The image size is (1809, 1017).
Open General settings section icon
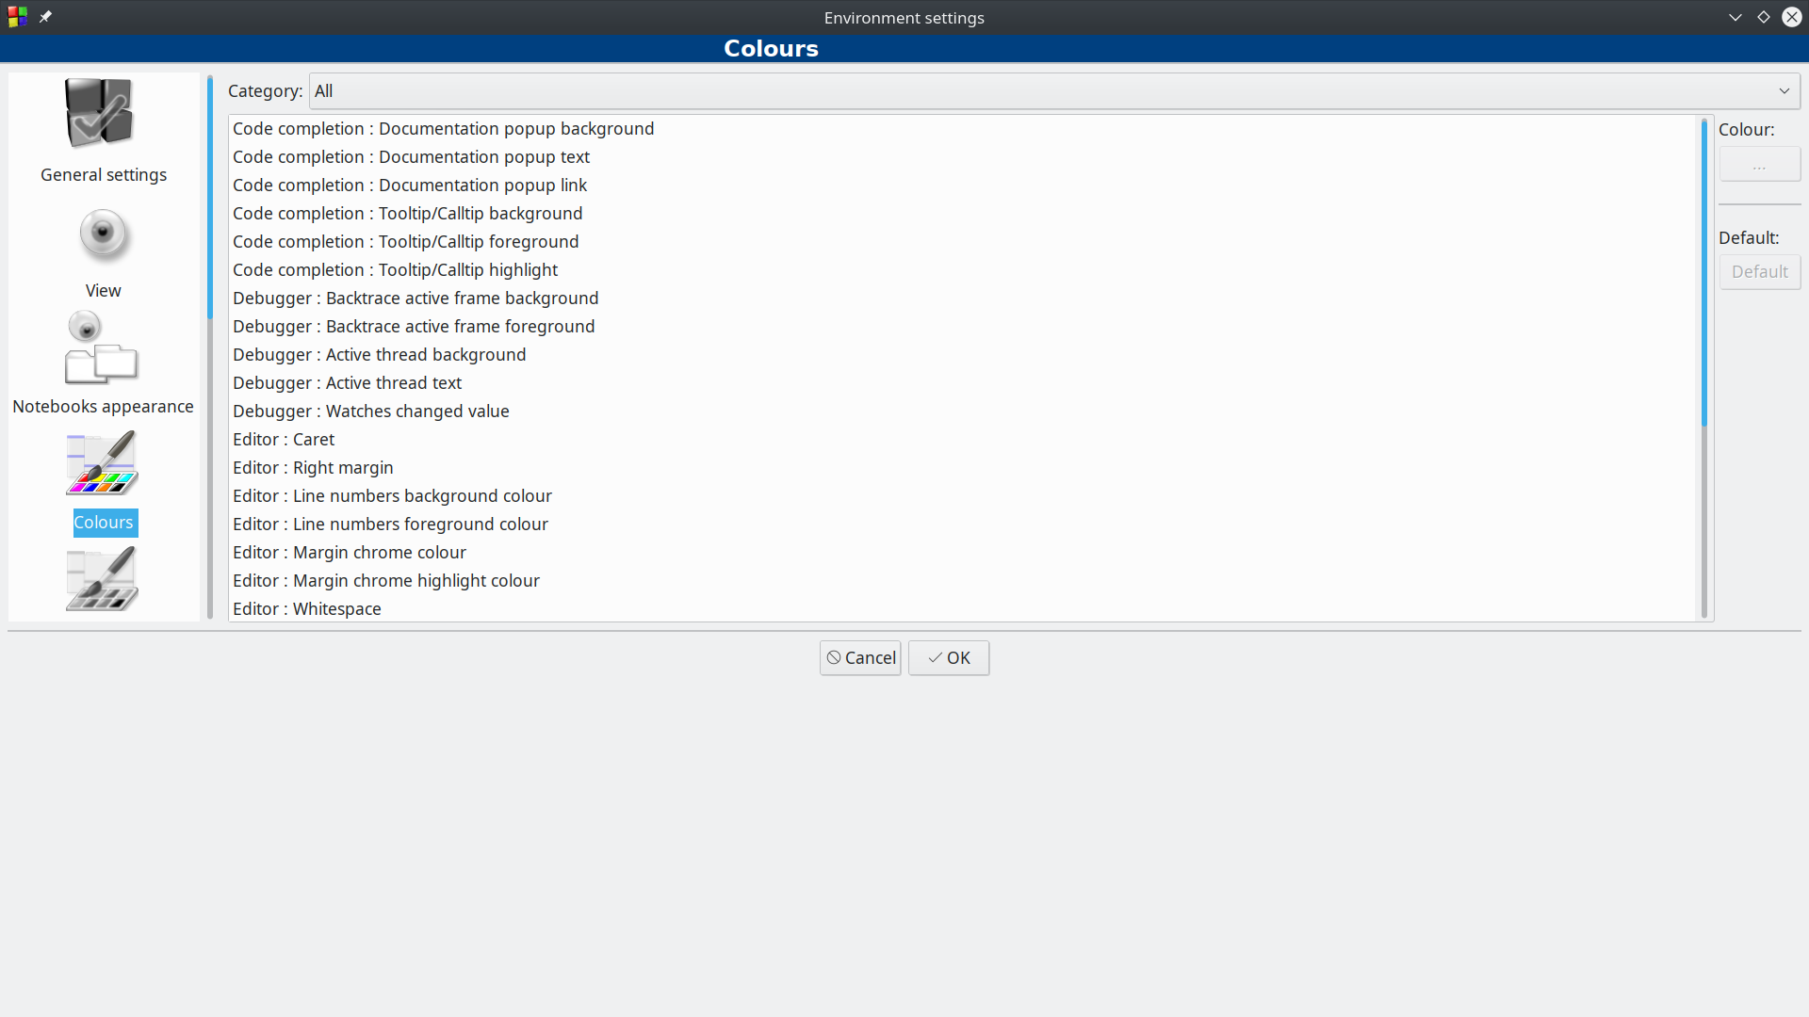coord(101,113)
